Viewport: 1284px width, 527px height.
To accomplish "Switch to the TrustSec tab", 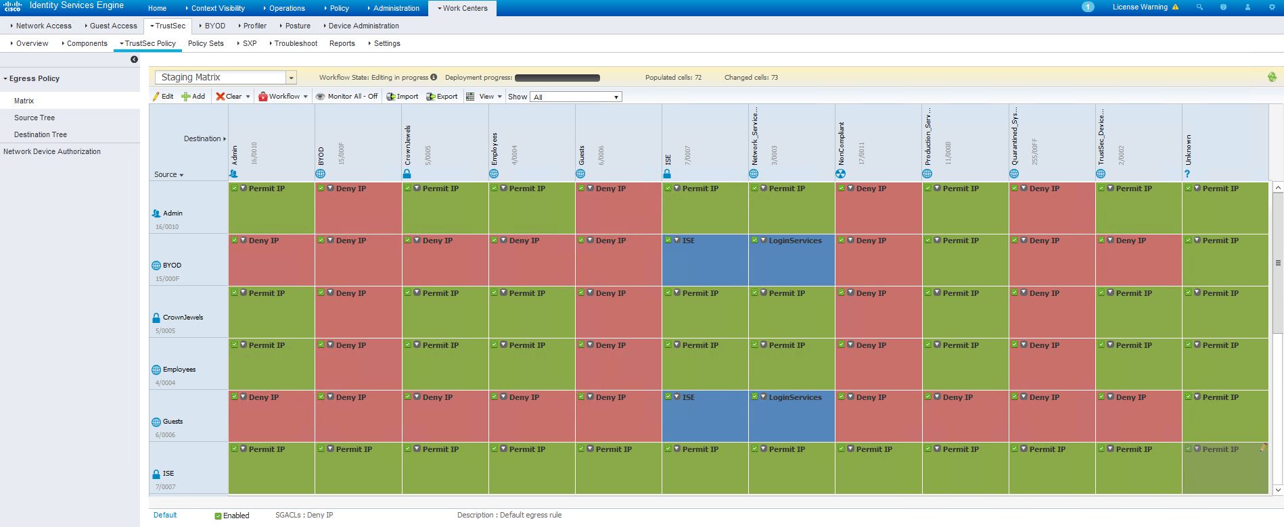I will click(x=168, y=26).
